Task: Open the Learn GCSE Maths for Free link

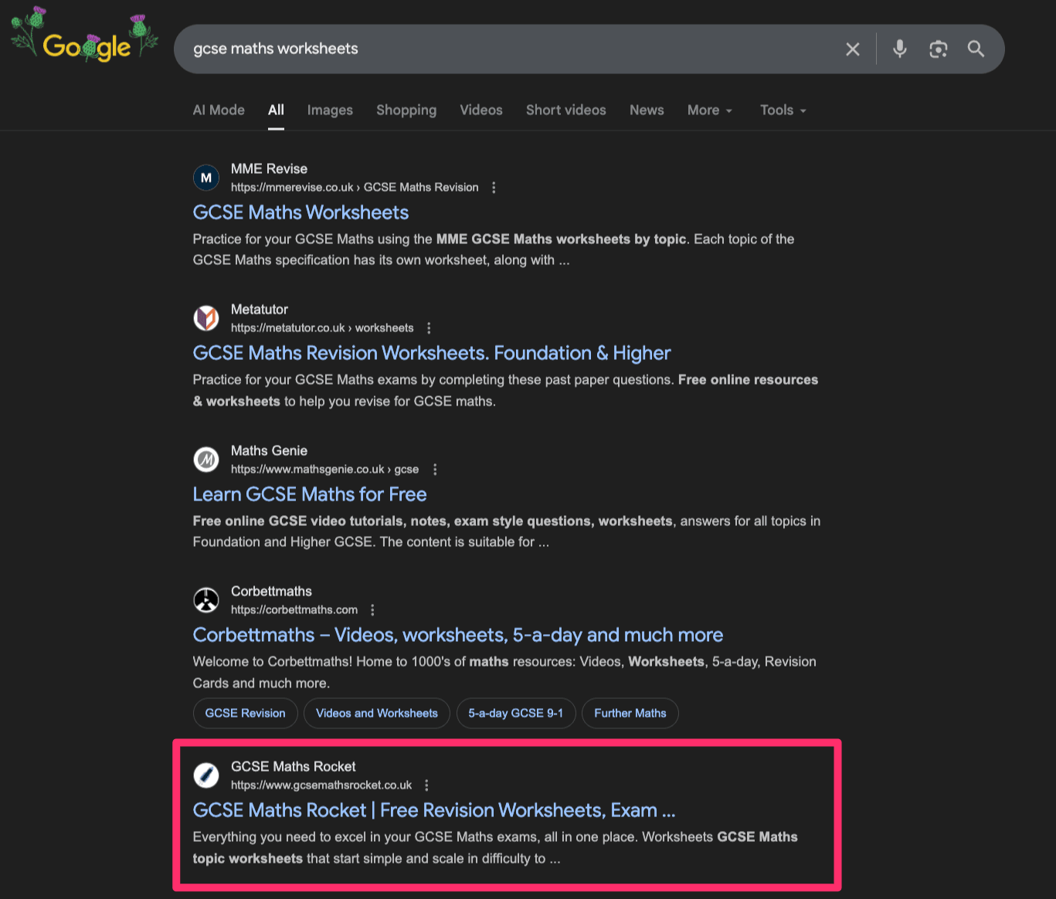Action: [x=309, y=494]
